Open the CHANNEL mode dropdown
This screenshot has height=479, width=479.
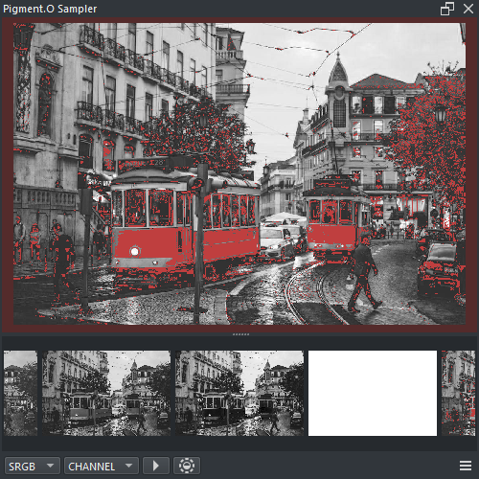(102, 466)
